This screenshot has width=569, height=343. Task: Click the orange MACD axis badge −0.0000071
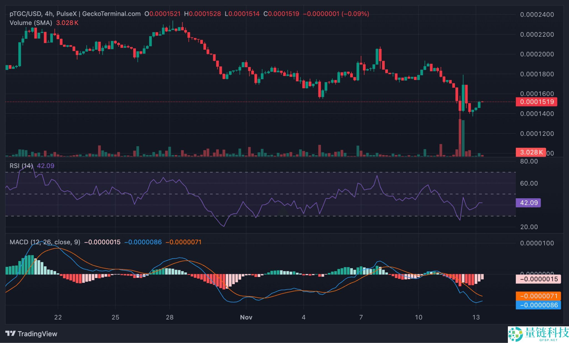coord(538,296)
